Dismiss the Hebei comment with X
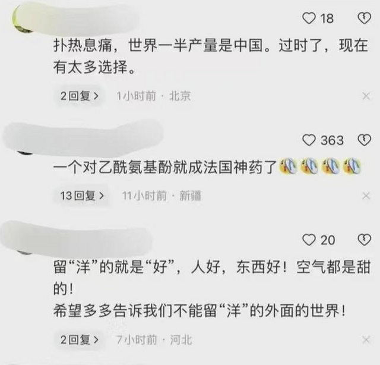Viewport: 380px width, 365px height. click(366, 340)
